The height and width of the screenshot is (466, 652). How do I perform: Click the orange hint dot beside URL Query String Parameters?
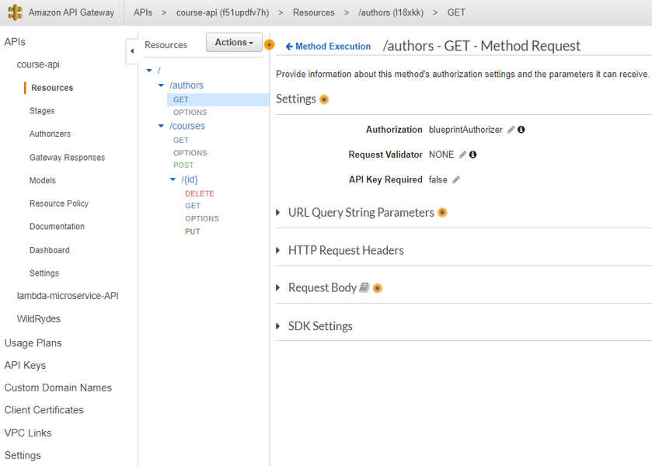442,213
